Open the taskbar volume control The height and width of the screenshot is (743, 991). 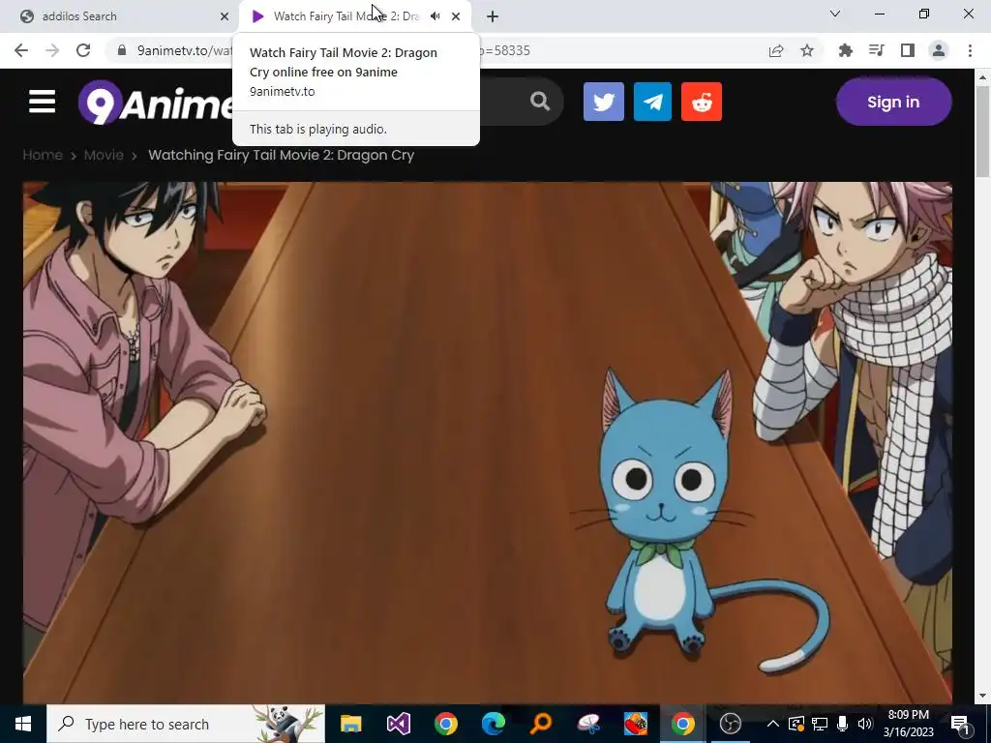tap(865, 724)
